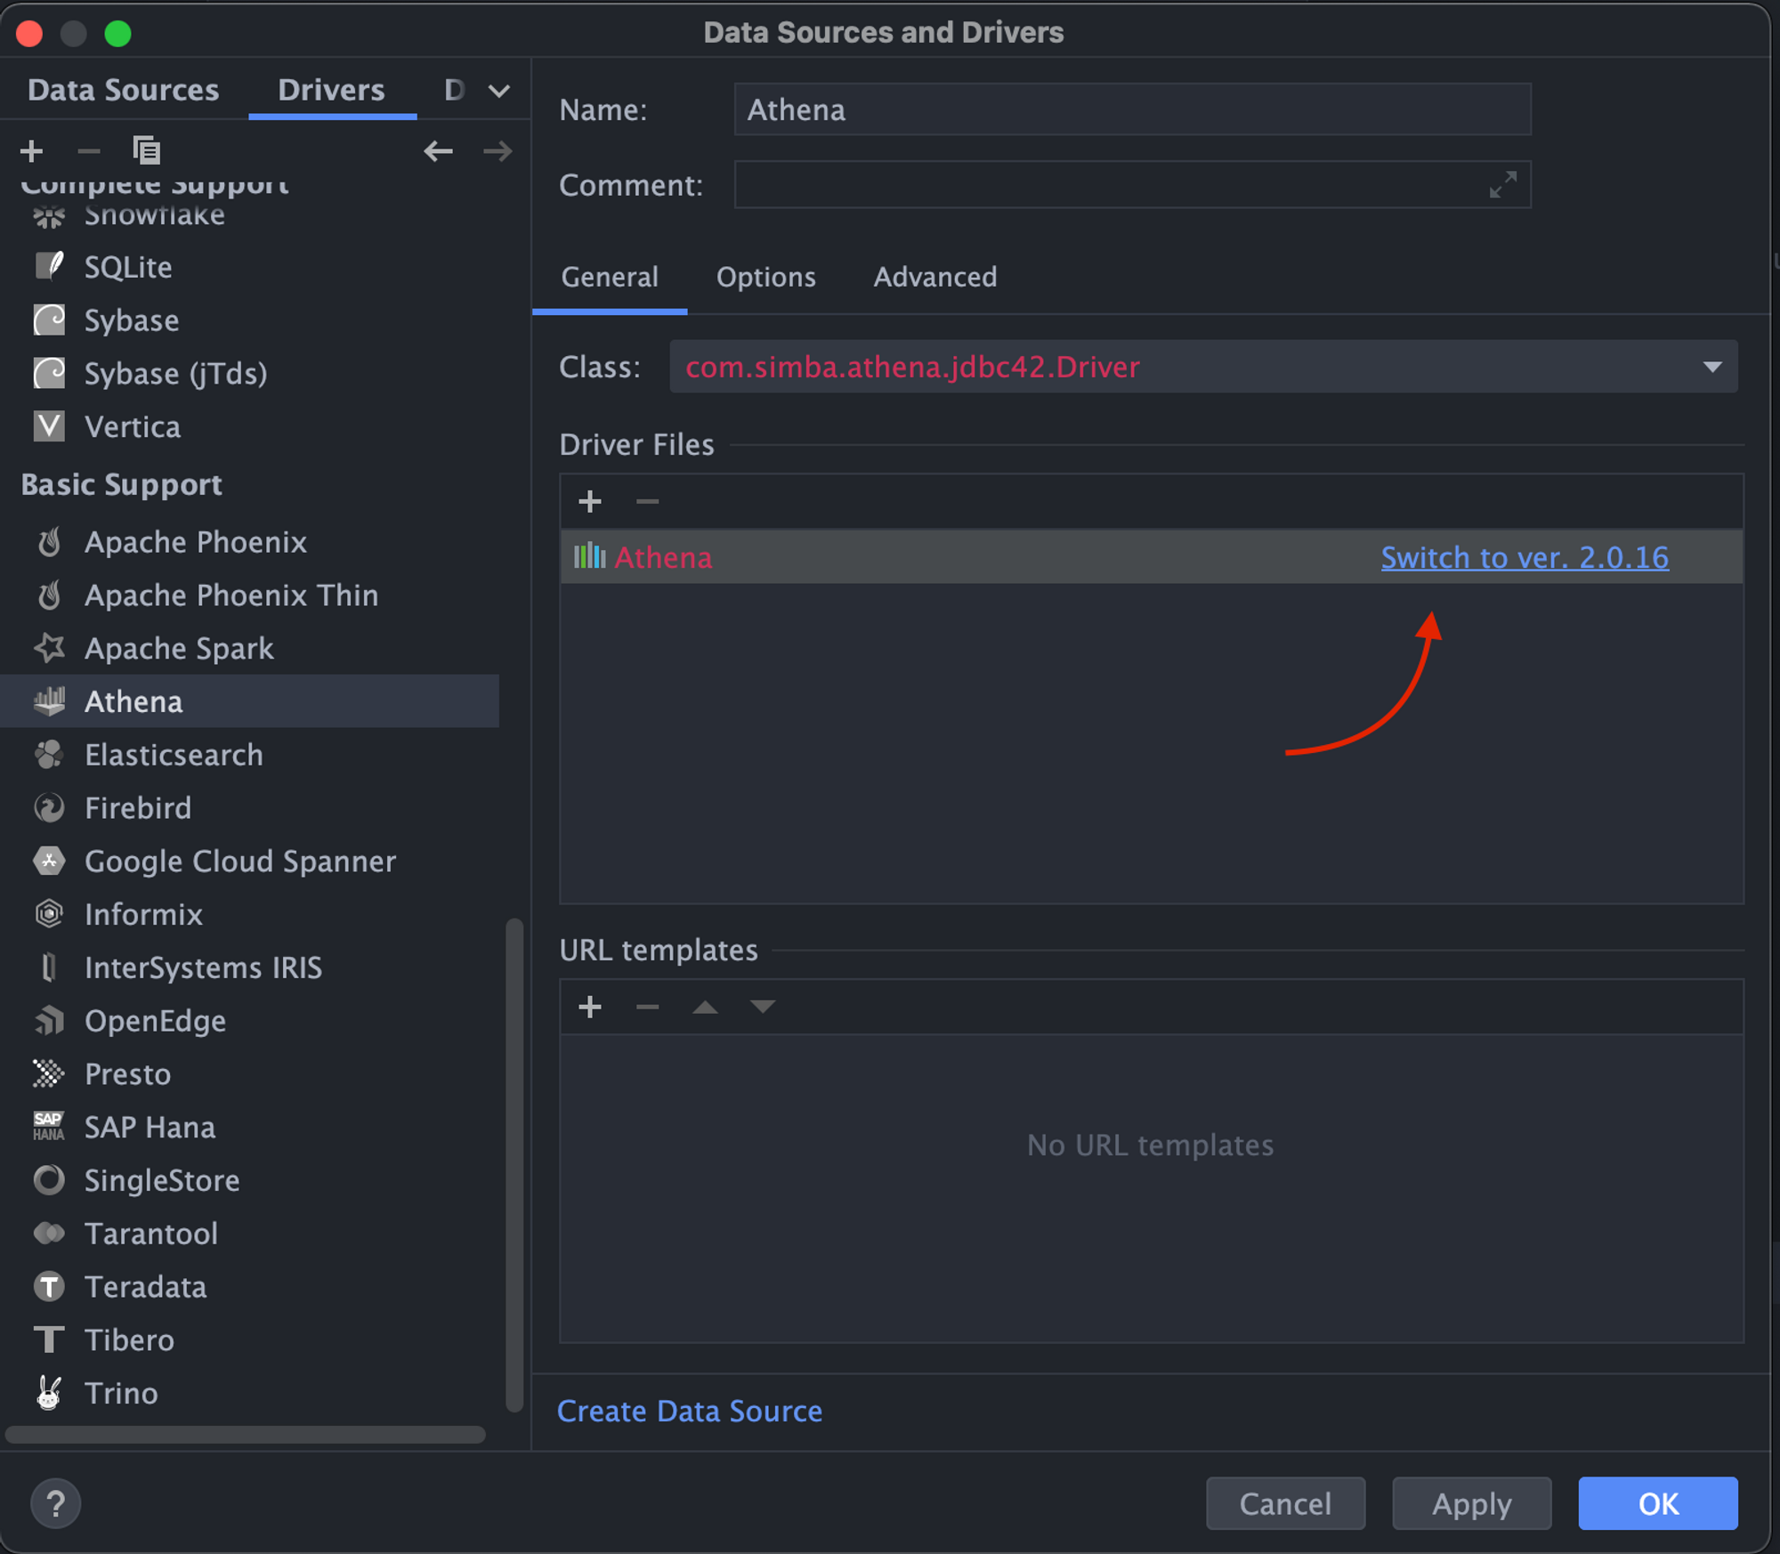Click into the Name field
Viewport: 1780px width, 1554px height.
[1132, 109]
